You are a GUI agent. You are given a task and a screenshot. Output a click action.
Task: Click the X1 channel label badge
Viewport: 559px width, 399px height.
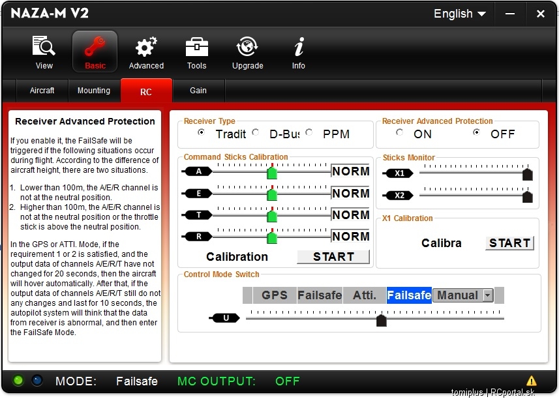tap(399, 173)
